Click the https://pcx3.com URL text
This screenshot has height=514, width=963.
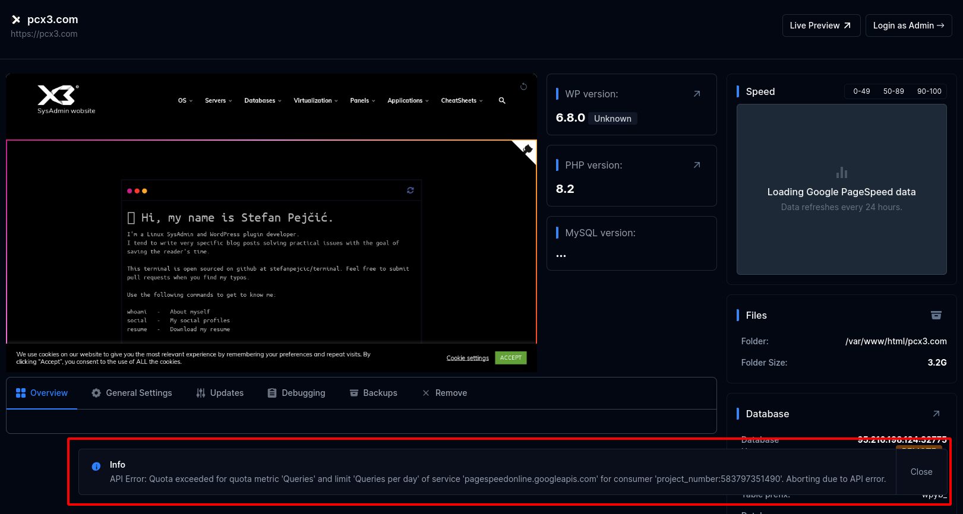(44, 34)
